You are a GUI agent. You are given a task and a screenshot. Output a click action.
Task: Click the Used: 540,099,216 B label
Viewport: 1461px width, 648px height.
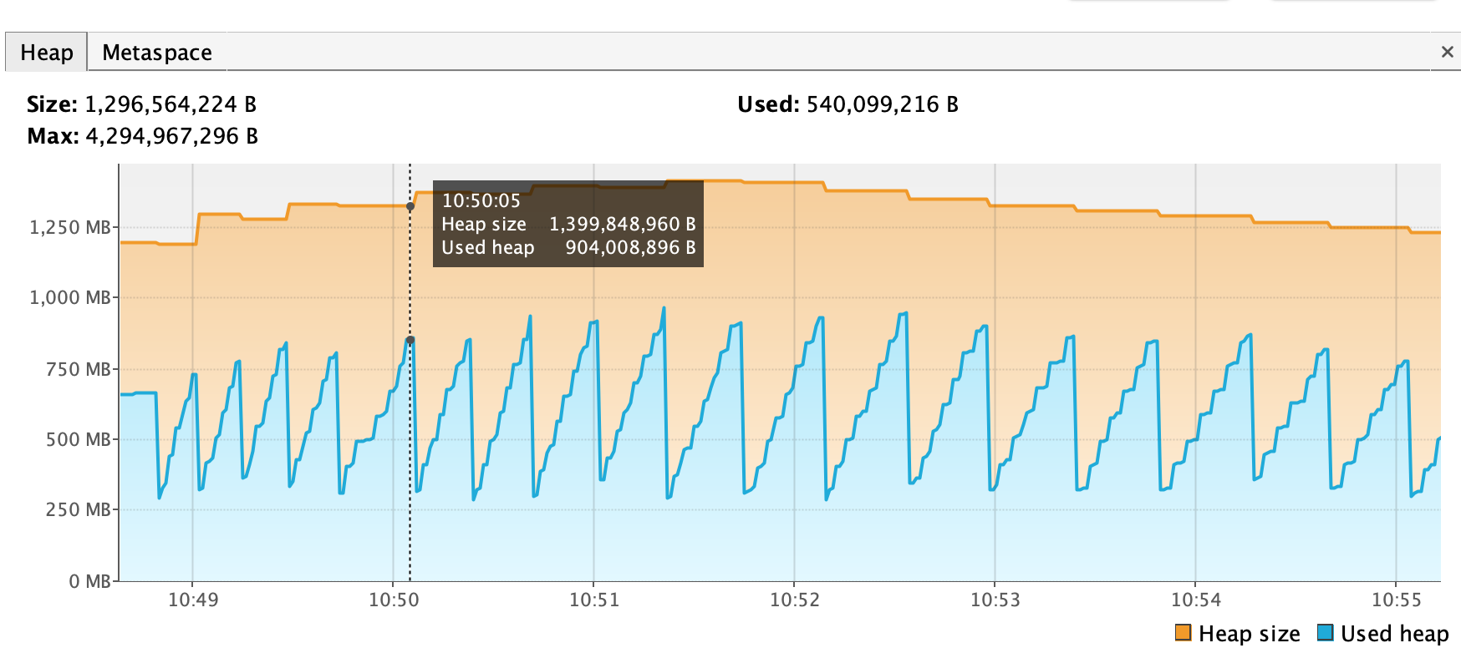point(848,104)
